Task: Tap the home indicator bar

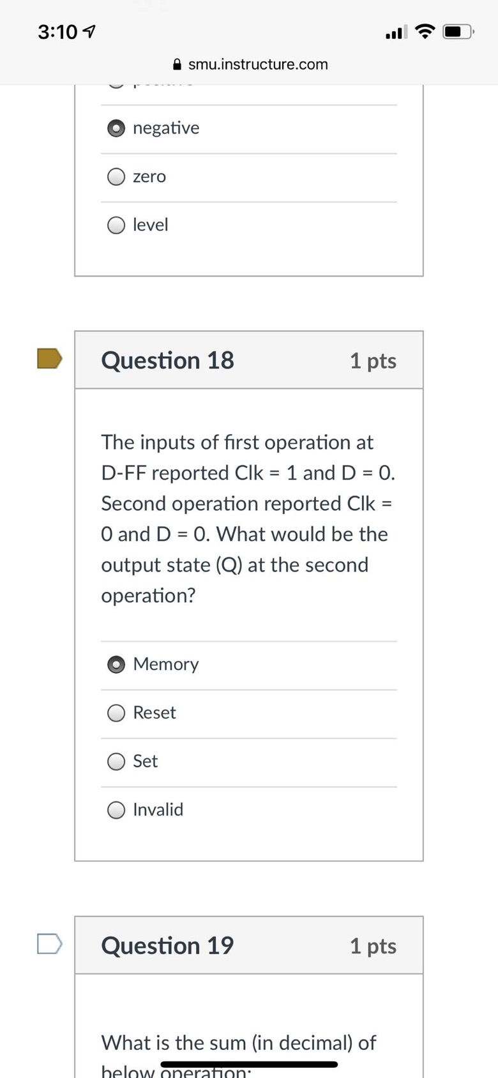Action: click(249, 1065)
